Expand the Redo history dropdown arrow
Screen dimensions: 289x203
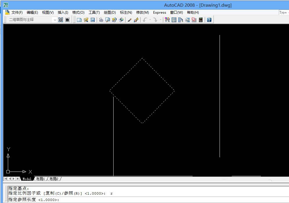click(x=161, y=20)
